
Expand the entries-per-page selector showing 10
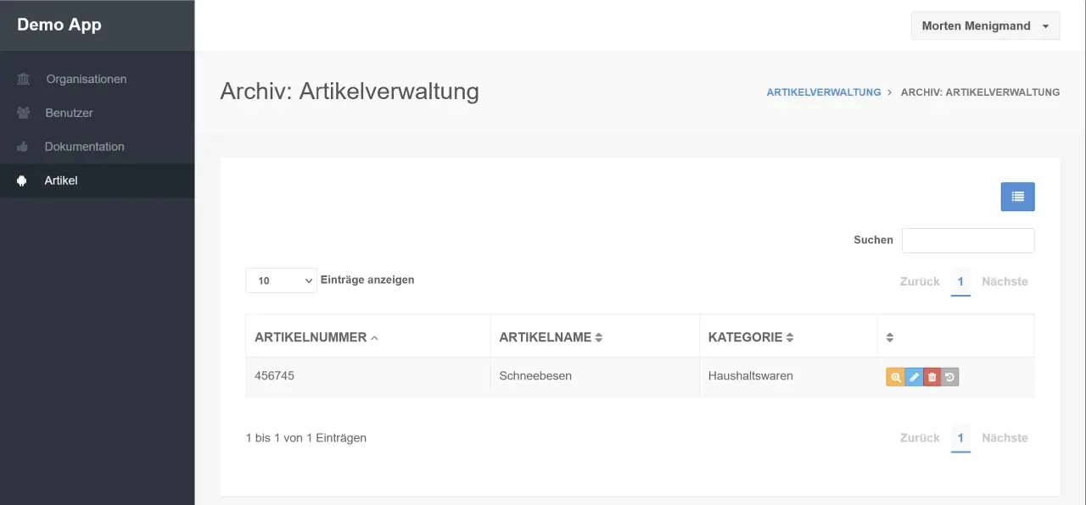[281, 280]
